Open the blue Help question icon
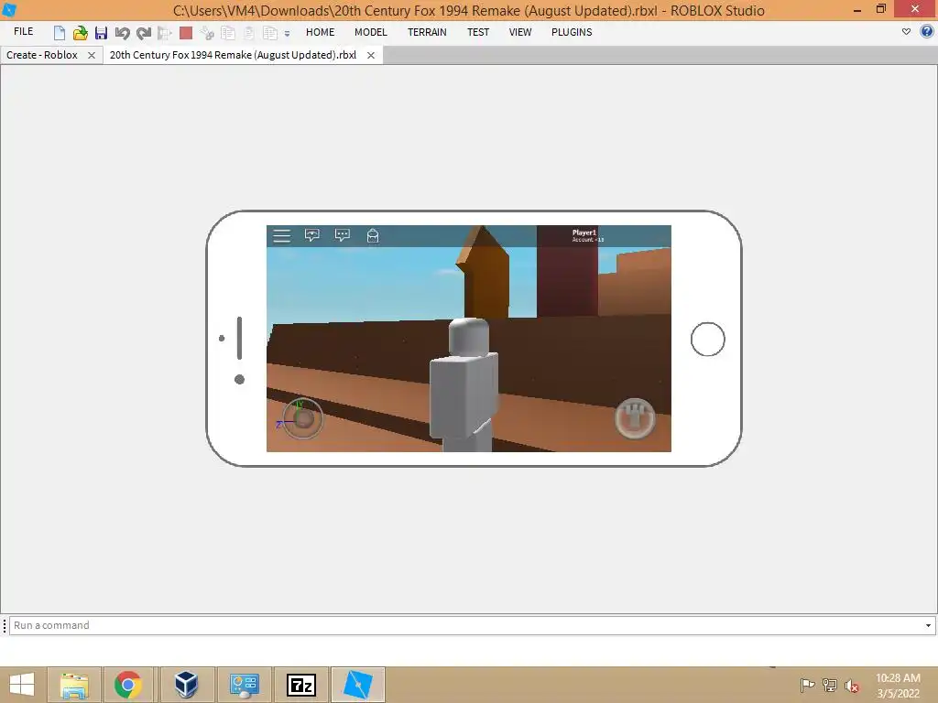 [x=927, y=32]
